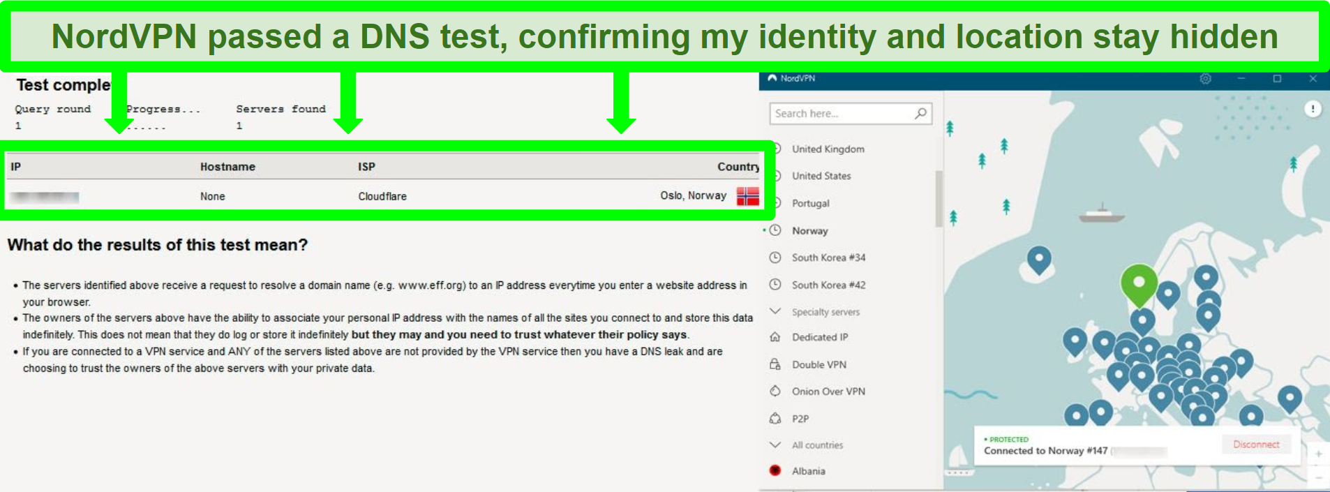The image size is (1330, 492).
Task: Click Disconnect from Norway #147
Action: (x=1256, y=445)
